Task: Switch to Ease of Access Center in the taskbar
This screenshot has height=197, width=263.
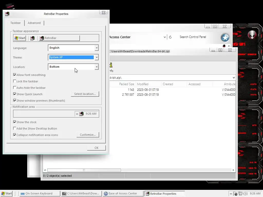Action: (x=123, y=193)
